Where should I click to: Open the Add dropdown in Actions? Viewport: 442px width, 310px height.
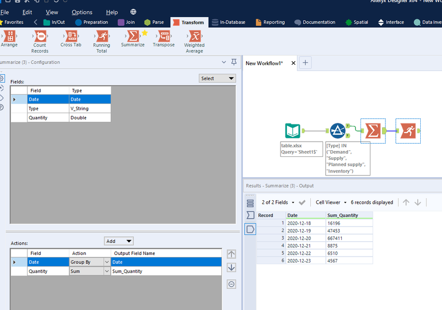(118, 241)
